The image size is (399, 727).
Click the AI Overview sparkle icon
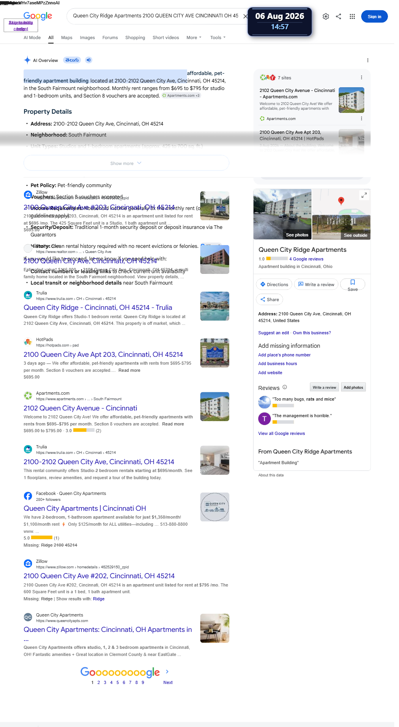pyautogui.click(x=27, y=60)
